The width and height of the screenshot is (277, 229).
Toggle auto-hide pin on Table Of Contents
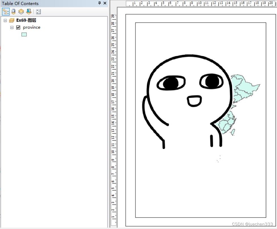point(99,3)
